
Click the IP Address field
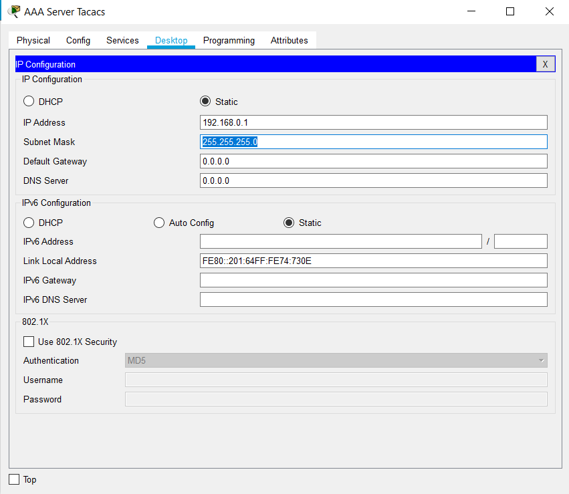pyautogui.click(x=373, y=122)
